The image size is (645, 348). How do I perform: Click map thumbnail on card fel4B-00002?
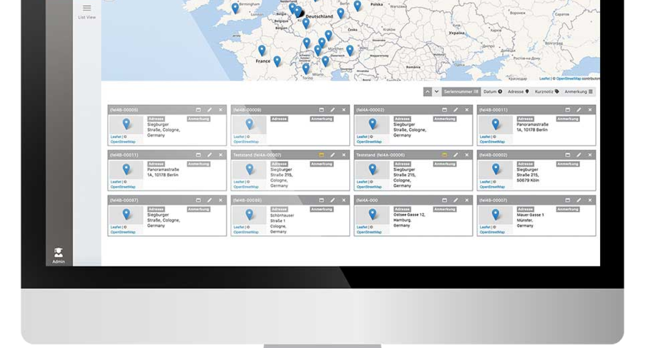coord(495,170)
